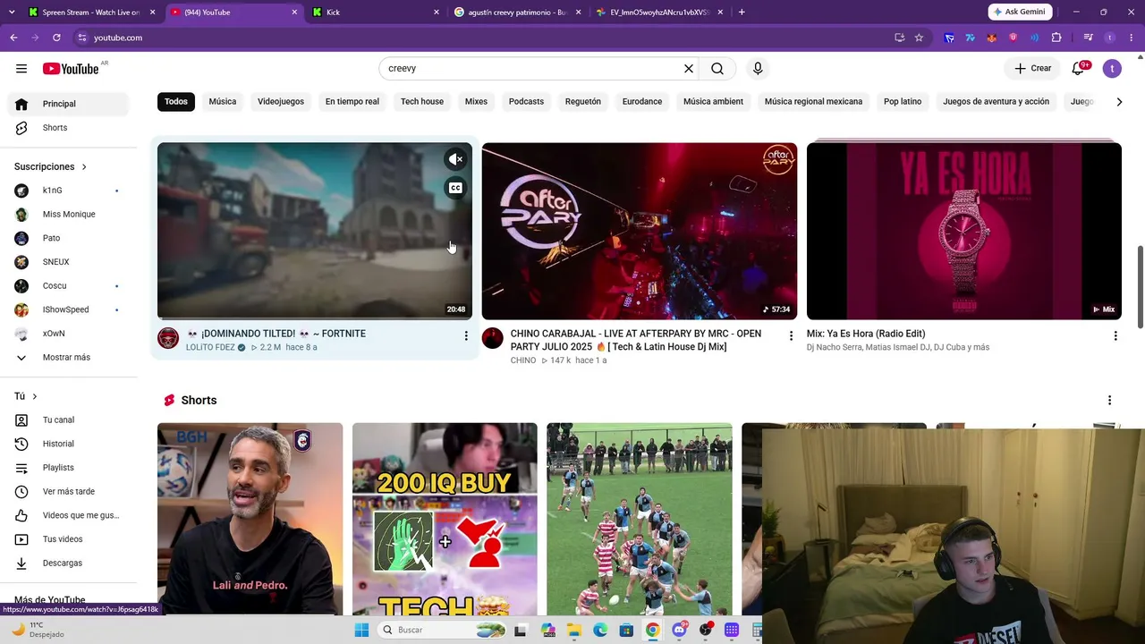
Task: Open Playlists in the sidebar
Action: coord(69,468)
